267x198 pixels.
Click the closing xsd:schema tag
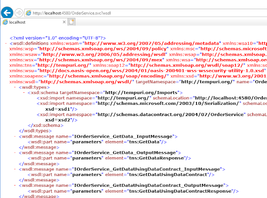(45, 126)
